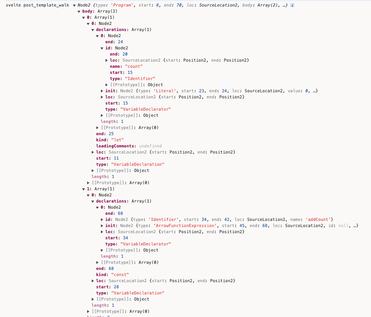Click the start: 11 property row
Viewport: 371px width, 317px height.
(107, 158)
